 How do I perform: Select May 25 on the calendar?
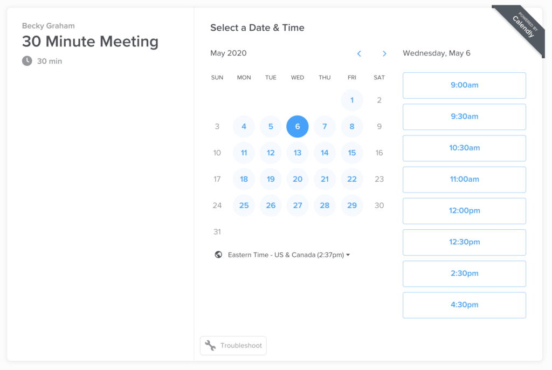tap(244, 205)
